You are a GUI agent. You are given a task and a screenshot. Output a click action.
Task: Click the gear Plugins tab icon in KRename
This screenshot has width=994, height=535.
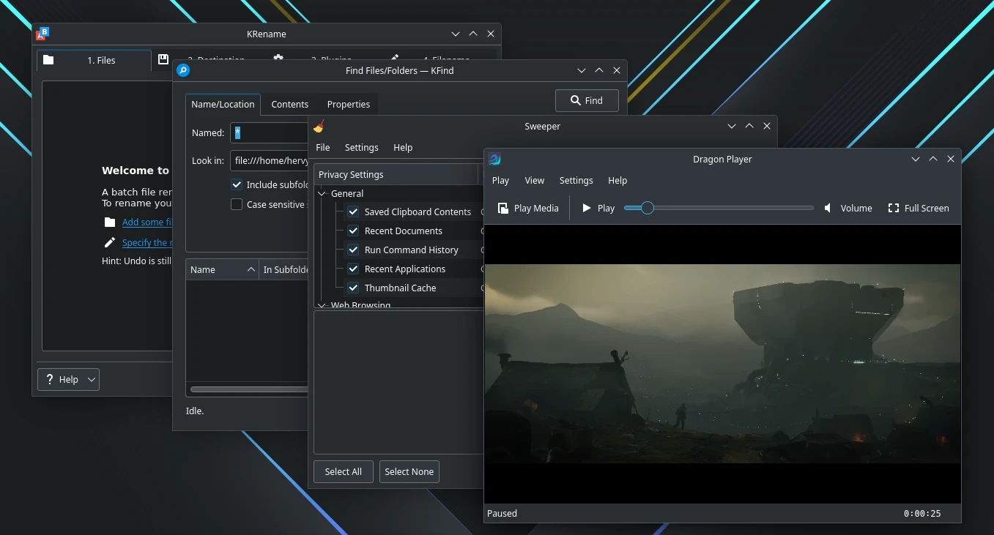tap(278, 59)
